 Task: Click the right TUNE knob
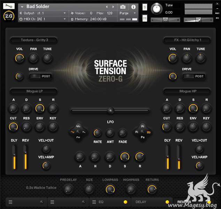pyautogui.click(x=200, y=58)
